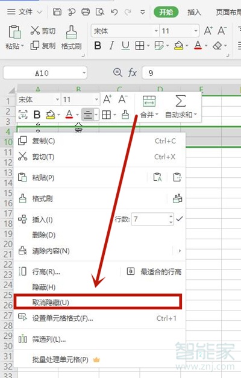Click the paste-as-text icon in Paste row

point(157,177)
